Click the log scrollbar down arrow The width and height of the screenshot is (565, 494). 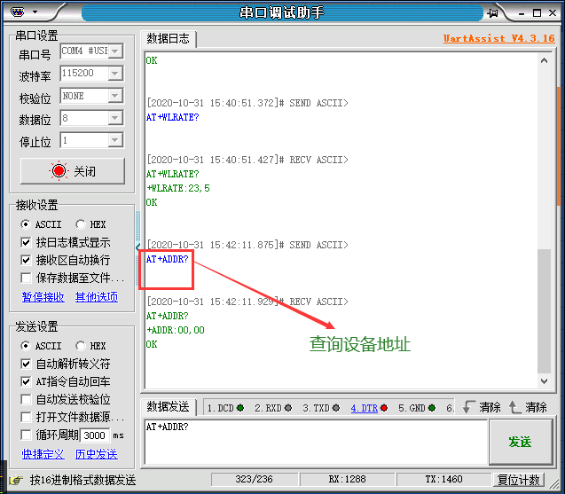pos(544,380)
